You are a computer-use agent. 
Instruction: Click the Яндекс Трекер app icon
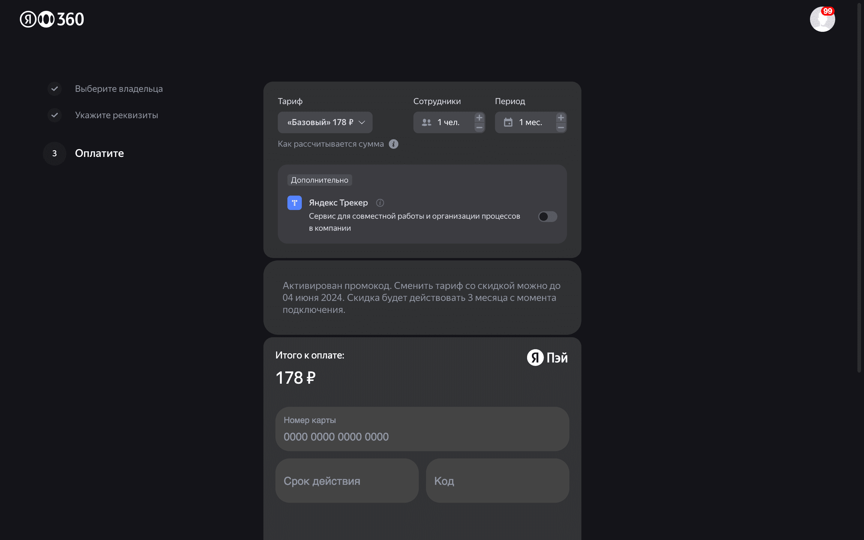point(295,203)
